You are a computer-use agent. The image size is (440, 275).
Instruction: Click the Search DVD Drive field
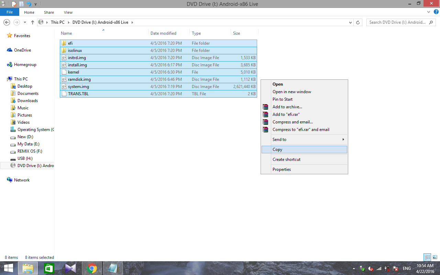pyautogui.click(x=401, y=22)
